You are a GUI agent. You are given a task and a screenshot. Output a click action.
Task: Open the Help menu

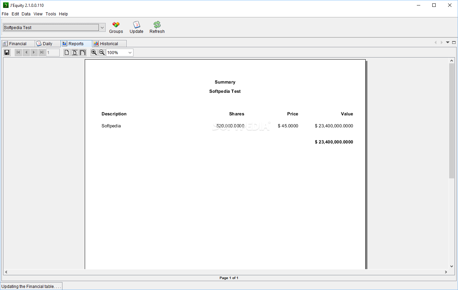coord(63,14)
